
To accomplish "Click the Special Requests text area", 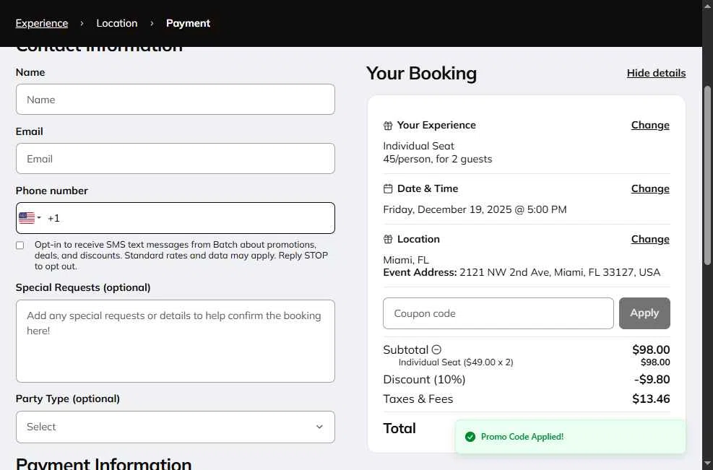I will (176, 341).
